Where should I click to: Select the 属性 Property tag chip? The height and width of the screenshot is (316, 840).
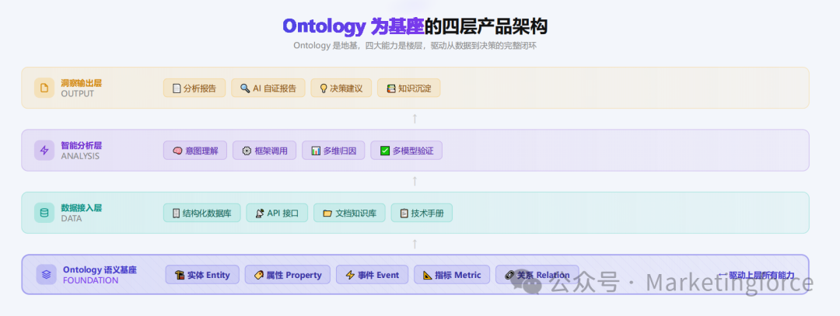(288, 275)
